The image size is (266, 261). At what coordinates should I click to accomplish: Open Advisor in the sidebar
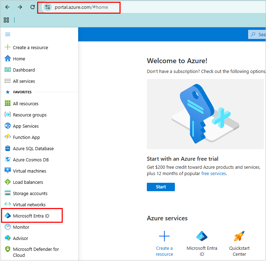coord(20,238)
